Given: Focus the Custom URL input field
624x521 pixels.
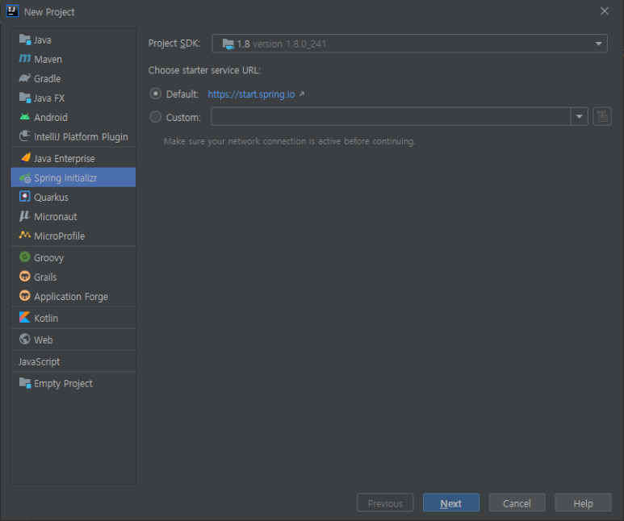Looking at the screenshot, I should pyautogui.click(x=391, y=116).
